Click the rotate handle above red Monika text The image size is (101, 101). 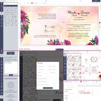pyautogui.click(x=84, y=88)
